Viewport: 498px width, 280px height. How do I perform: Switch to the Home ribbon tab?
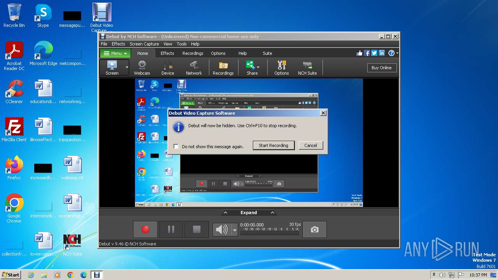[x=142, y=53]
